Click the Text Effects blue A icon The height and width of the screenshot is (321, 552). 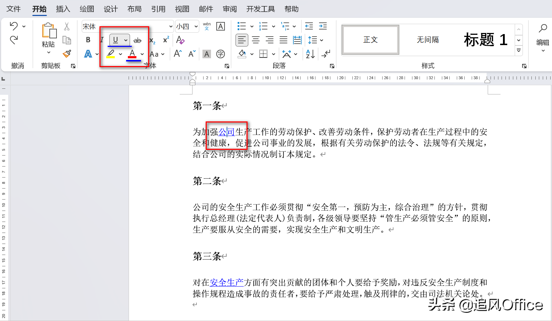point(88,54)
